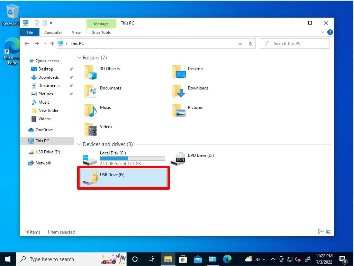Click the Local Disk (C:) capacity bar
The height and width of the screenshot is (266, 354).
(x=132, y=159)
